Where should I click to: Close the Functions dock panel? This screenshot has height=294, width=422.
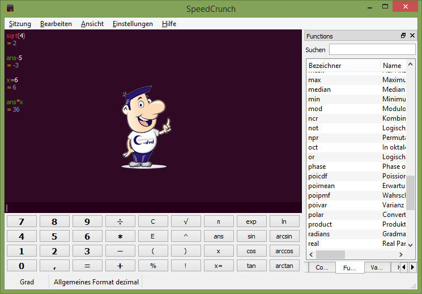(x=412, y=36)
